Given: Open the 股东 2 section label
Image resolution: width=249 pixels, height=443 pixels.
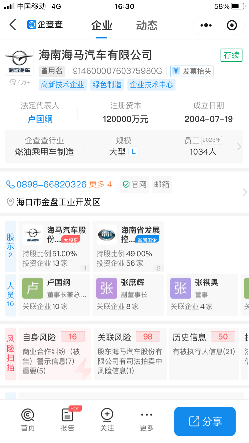Looking at the screenshot, I should [10, 246].
